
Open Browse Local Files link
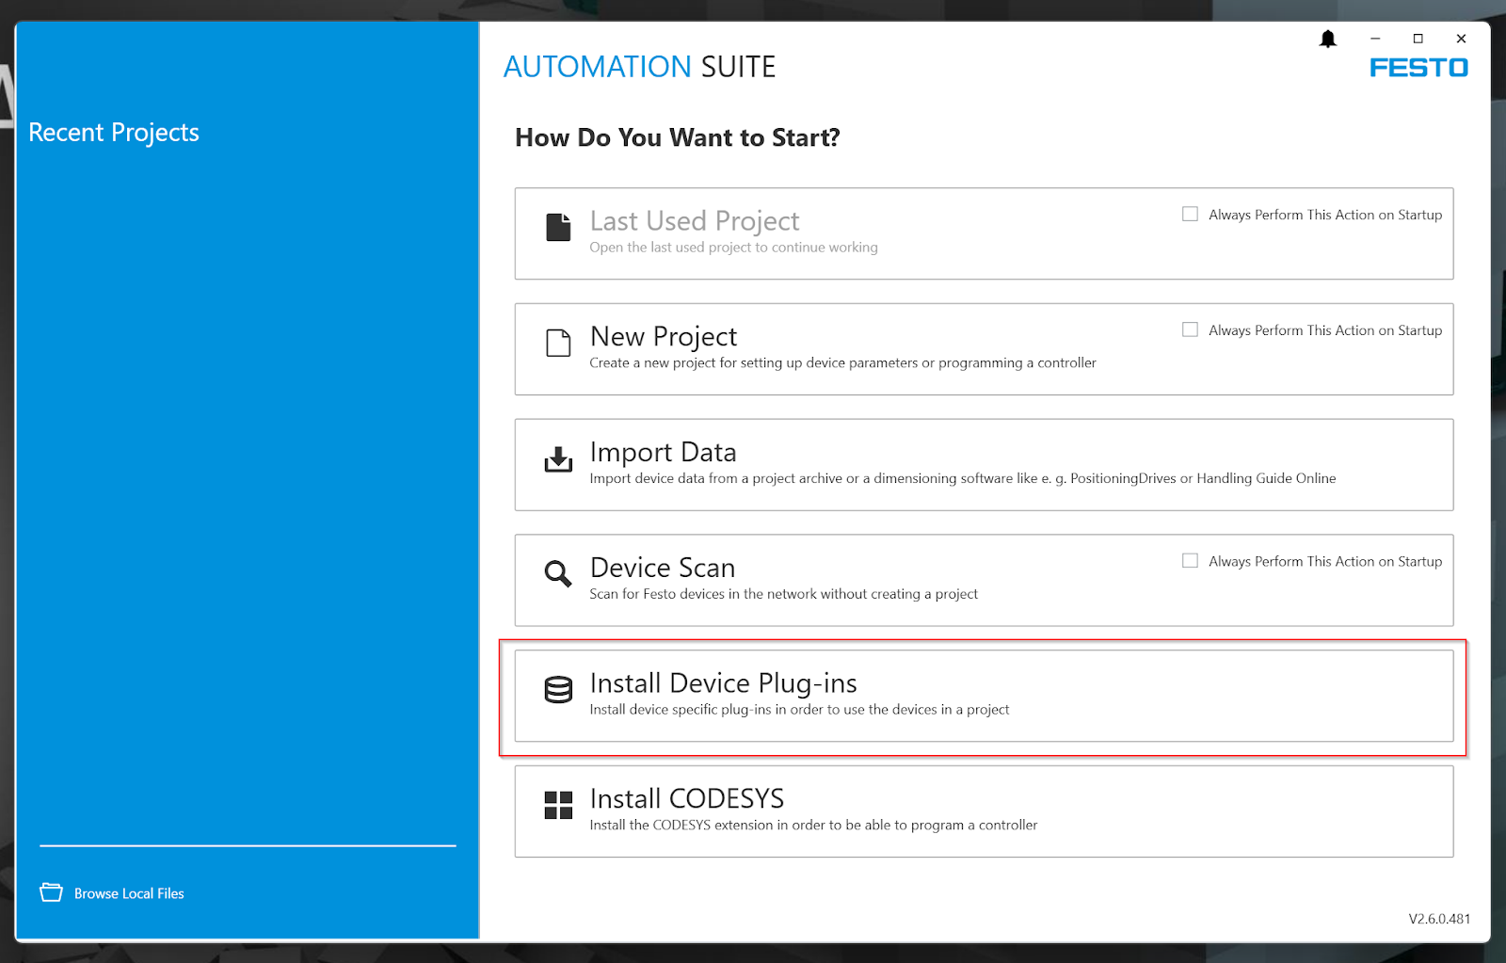pos(129,893)
